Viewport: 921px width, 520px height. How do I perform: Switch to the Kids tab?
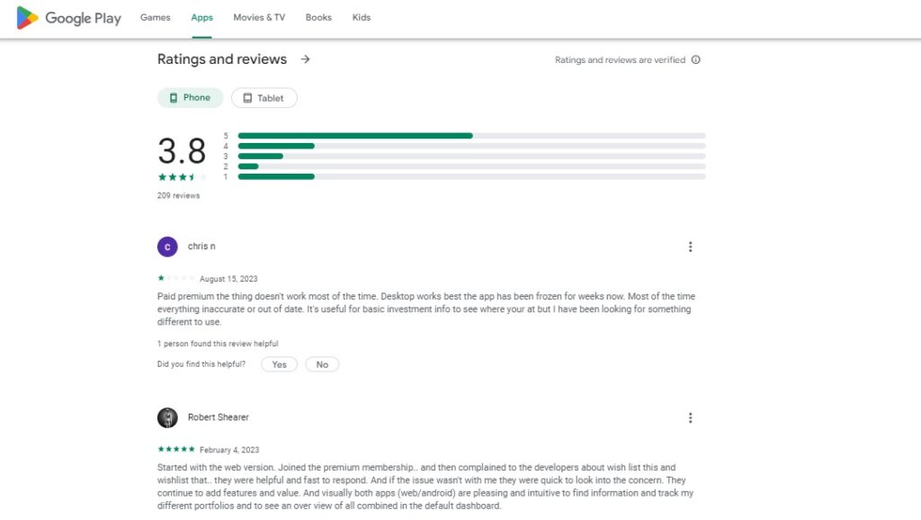coord(361,18)
